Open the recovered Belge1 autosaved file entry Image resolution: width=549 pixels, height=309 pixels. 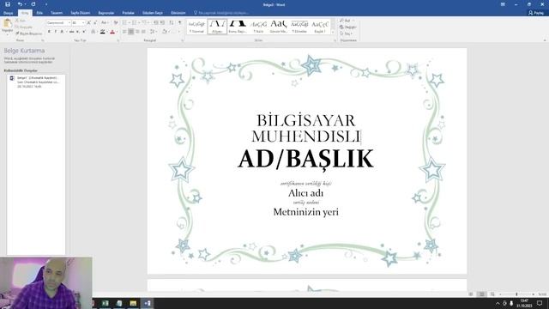(x=36, y=82)
